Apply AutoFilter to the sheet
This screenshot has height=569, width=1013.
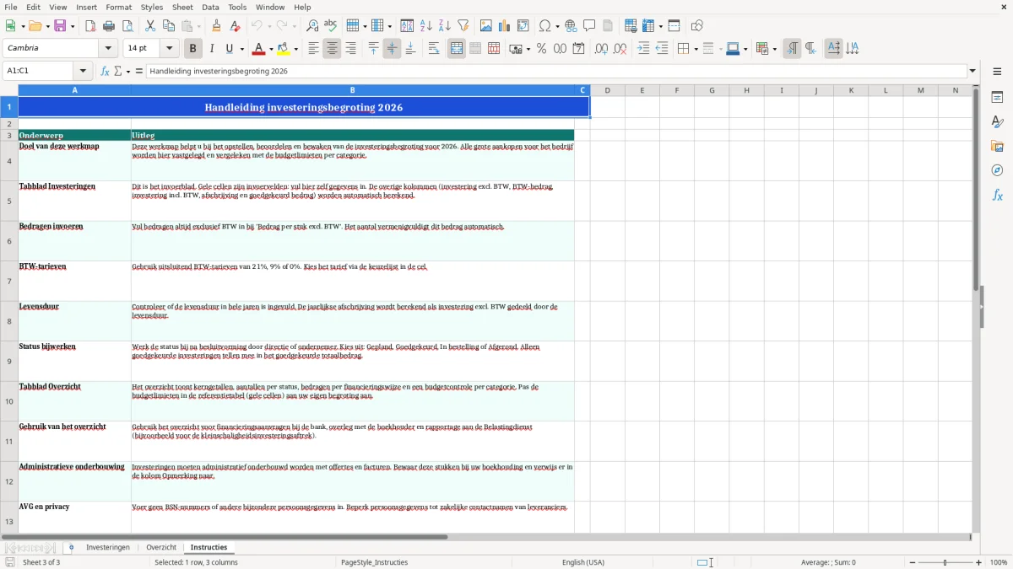click(463, 26)
